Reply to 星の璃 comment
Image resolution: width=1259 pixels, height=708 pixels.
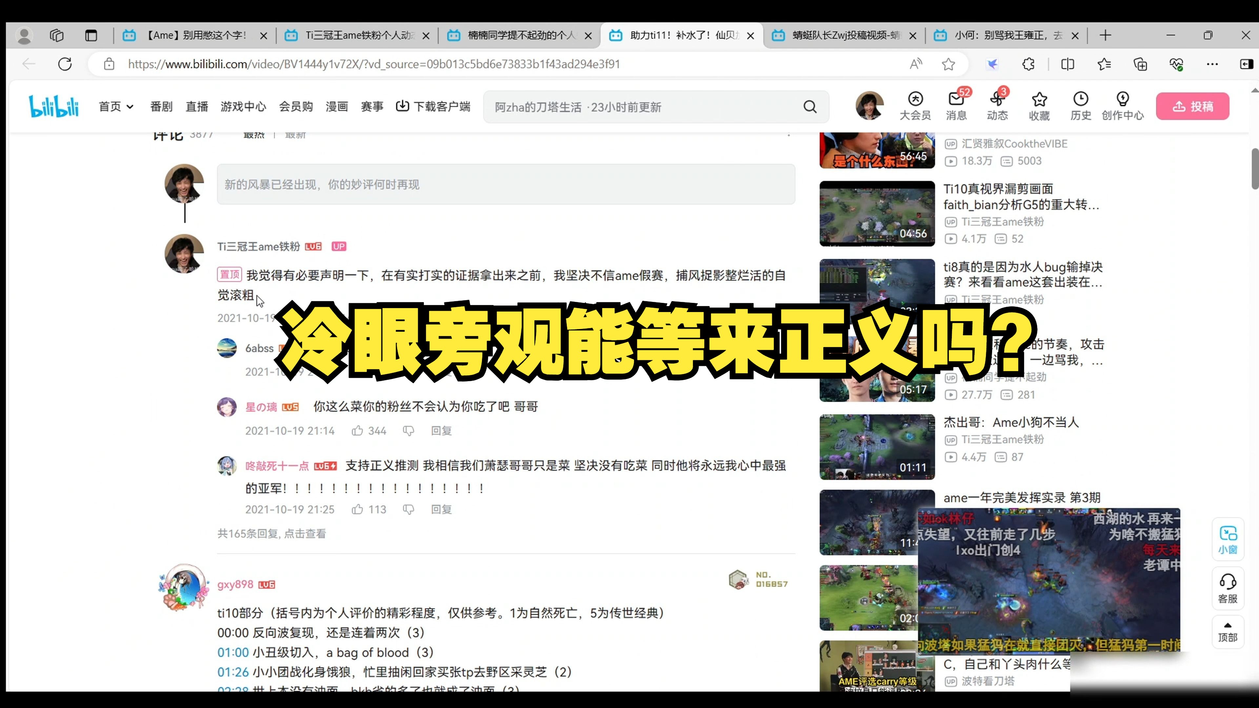click(441, 430)
